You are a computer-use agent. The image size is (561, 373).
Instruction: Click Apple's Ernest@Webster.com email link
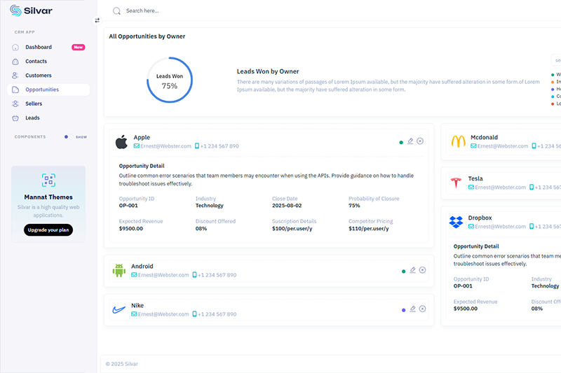pos(165,146)
